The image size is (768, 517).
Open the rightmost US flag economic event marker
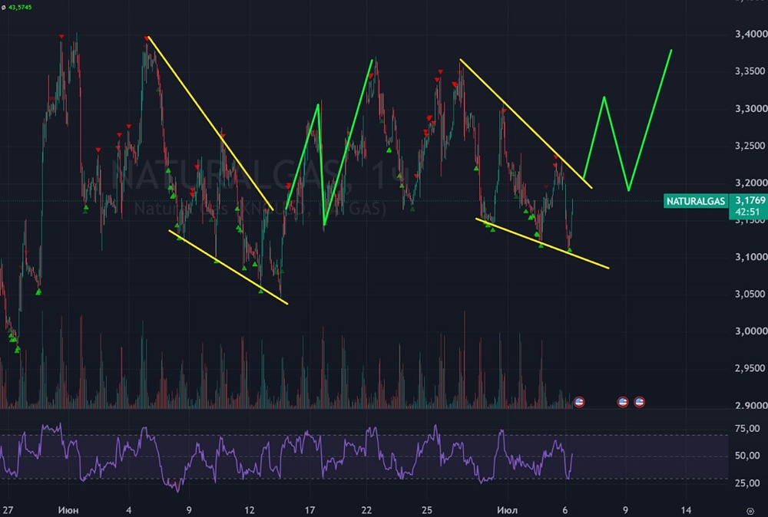tap(639, 402)
